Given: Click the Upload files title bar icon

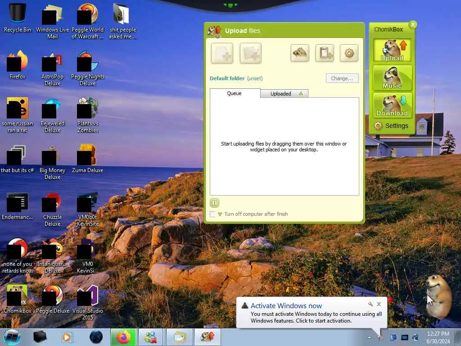Looking at the screenshot, I should pos(214,31).
